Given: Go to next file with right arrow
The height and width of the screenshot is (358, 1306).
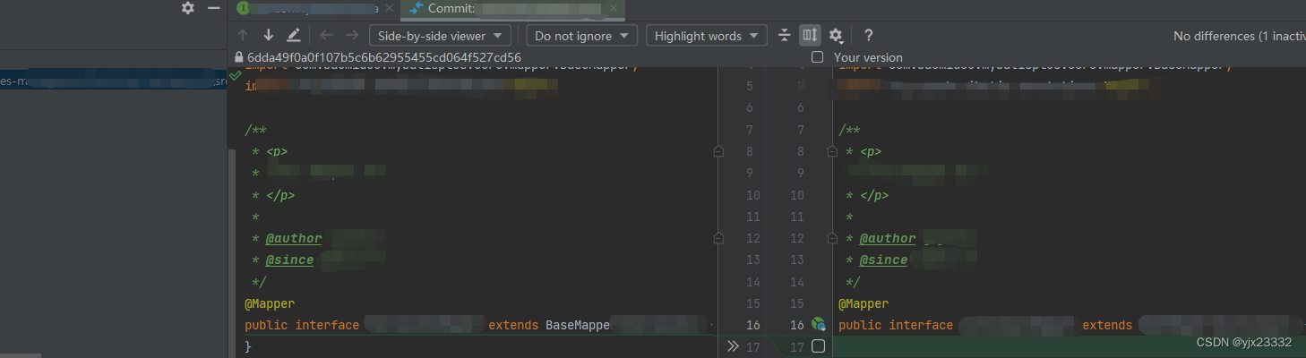Looking at the screenshot, I should click(x=352, y=36).
